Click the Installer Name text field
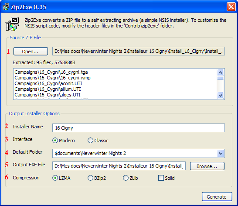The height and width of the screenshot is (206, 238). pos(139,128)
